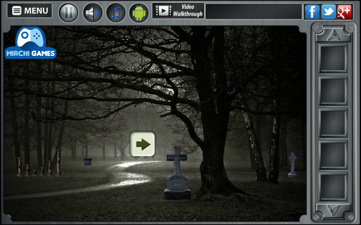The height and width of the screenshot is (225, 361).
Task: Open the MENU button
Action: pyautogui.click(x=30, y=11)
